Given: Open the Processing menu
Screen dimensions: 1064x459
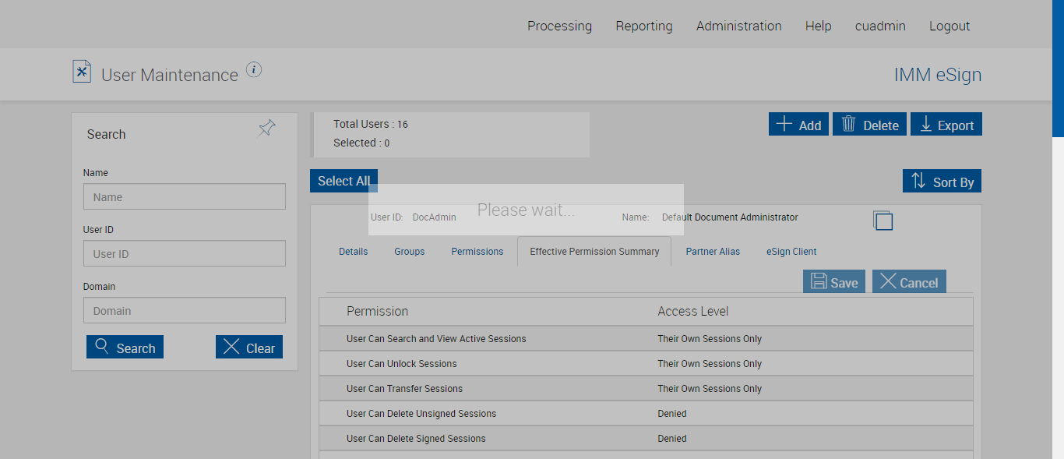Looking at the screenshot, I should point(559,26).
